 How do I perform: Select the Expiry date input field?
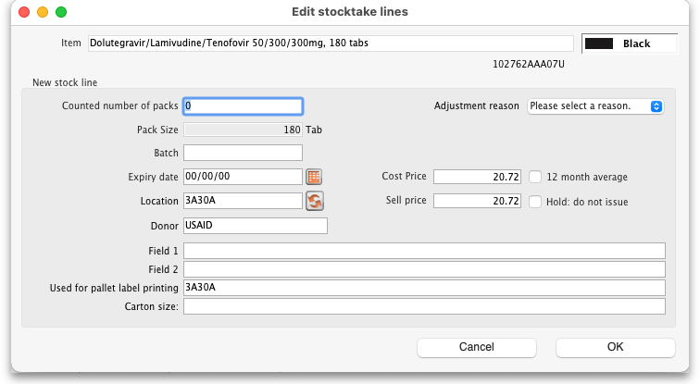[243, 177]
